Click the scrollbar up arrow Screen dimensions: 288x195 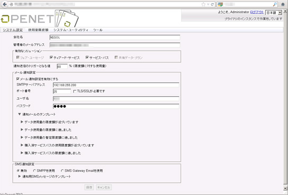point(285,11)
